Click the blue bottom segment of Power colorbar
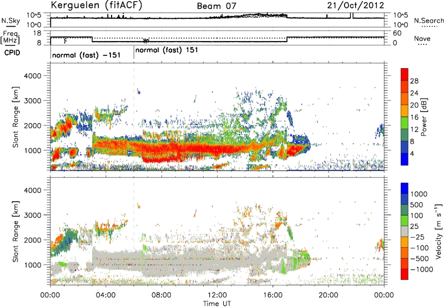The width and height of the screenshot is (444, 307). [405, 159]
